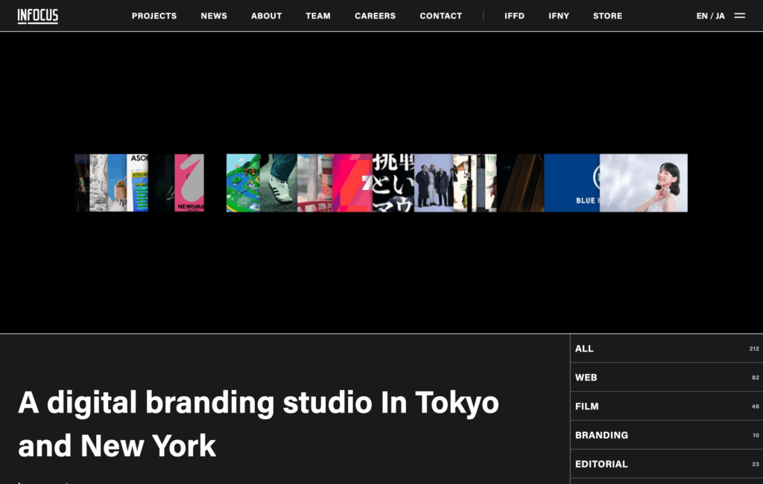This screenshot has height=484, width=763.
Task: Filter projects by BRANDING
Action: [666, 435]
